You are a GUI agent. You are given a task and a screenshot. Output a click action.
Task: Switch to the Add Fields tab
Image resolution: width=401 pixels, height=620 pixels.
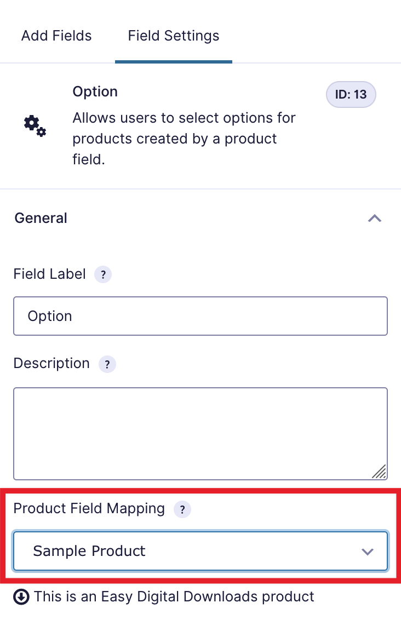pos(56,36)
